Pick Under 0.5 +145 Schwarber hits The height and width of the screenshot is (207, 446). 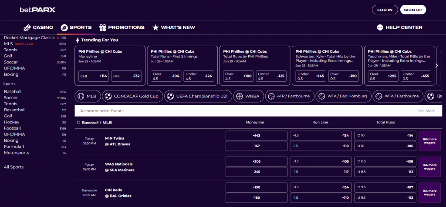pos(311,76)
